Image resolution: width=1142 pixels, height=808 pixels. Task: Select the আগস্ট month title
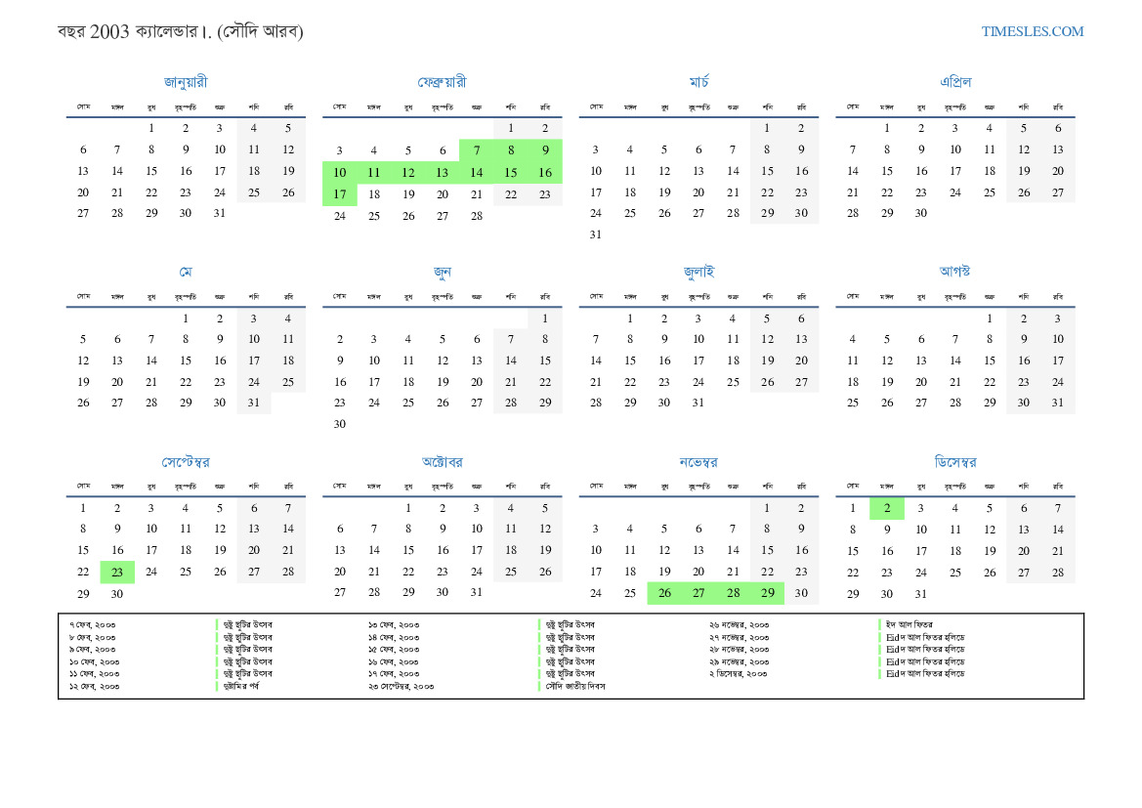[954, 272]
